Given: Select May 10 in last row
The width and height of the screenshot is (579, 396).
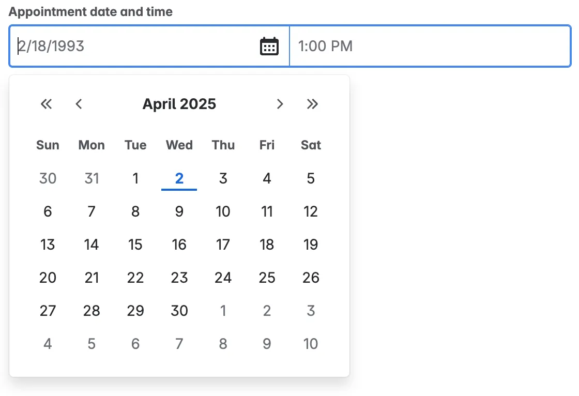Looking at the screenshot, I should 311,344.
